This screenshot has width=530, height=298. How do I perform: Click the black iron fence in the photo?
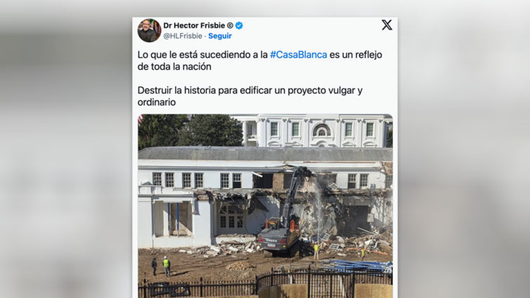(266, 284)
